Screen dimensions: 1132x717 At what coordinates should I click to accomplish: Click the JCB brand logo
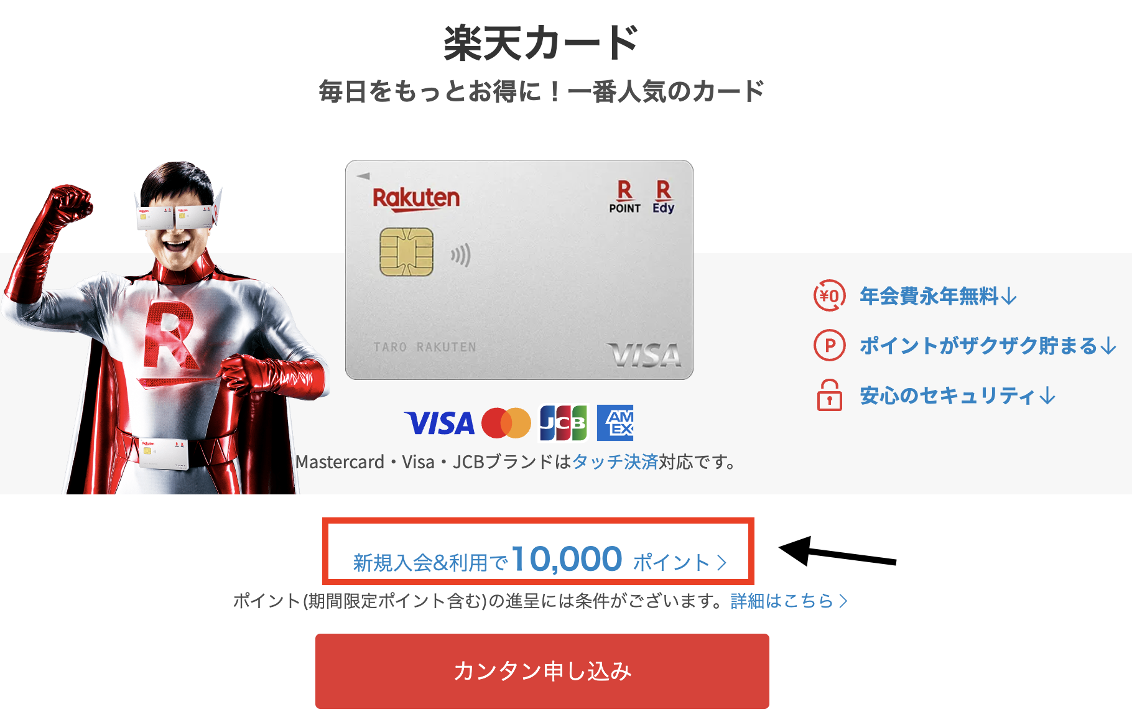coord(563,423)
